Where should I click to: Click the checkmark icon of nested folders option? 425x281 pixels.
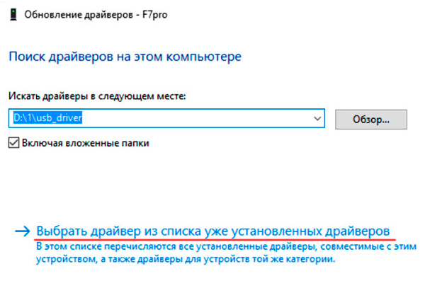coord(13,142)
